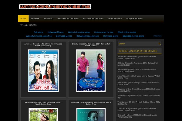The height and width of the screenshot is (121, 182).
Task: Click 'Recent and Updated Movies' heading
Action: tap(138, 51)
